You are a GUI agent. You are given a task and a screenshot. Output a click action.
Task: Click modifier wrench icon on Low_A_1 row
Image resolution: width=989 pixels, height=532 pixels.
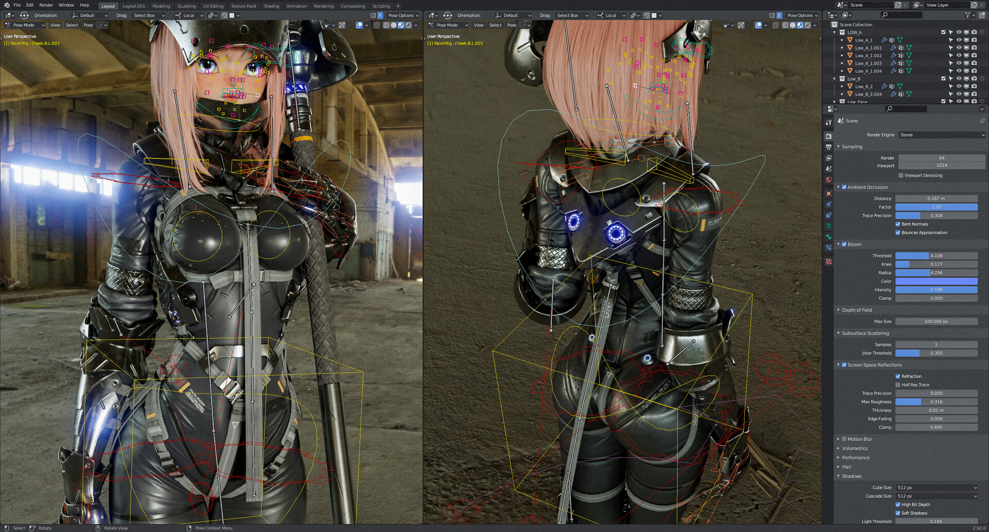click(x=884, y=40)
